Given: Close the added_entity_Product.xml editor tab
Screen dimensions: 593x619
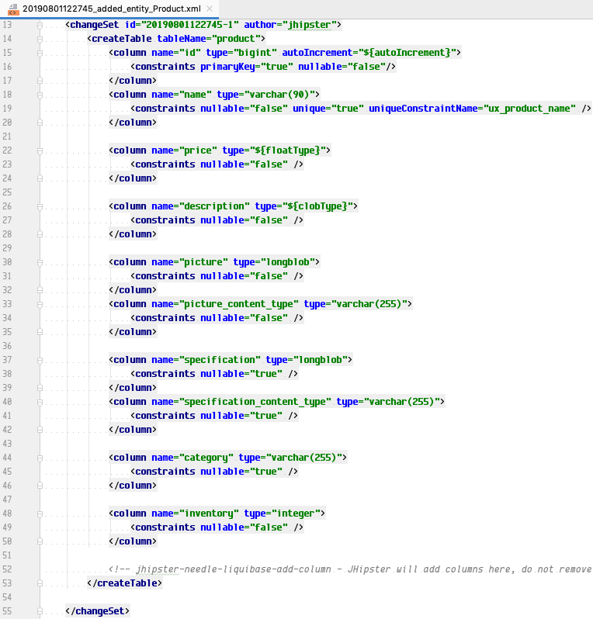Looking at the screenshot, I should click(x=210, y=9).
